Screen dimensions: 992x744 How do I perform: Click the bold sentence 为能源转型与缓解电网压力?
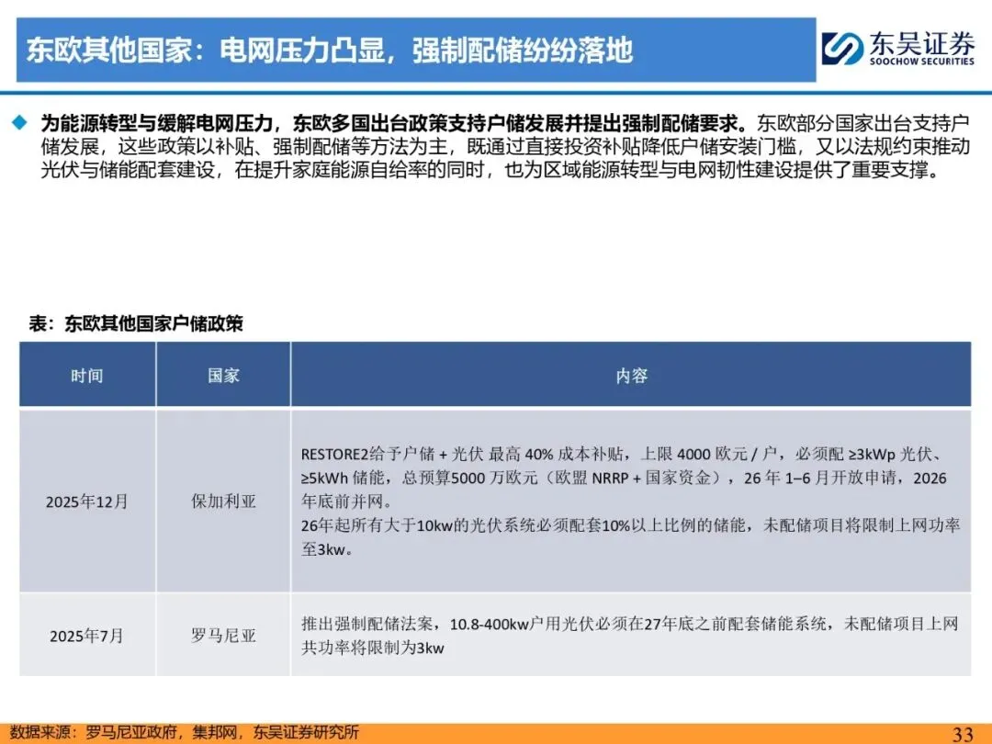coord(393,123)
